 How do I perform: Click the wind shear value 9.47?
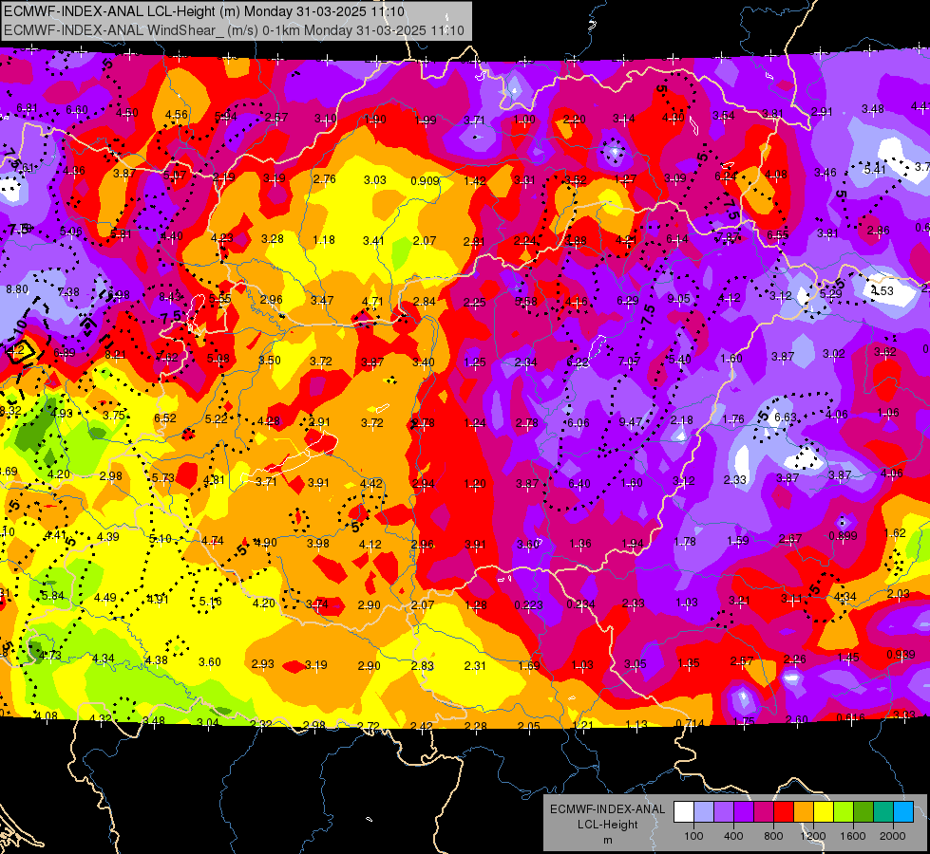click(x=631, y=421)
